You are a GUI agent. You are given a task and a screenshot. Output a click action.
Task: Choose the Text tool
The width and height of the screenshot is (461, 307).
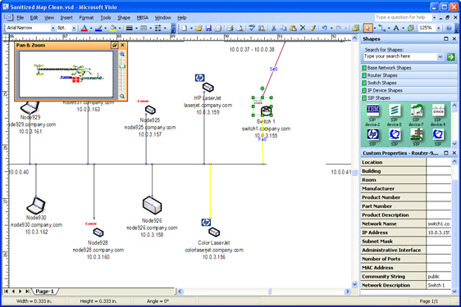396,28
